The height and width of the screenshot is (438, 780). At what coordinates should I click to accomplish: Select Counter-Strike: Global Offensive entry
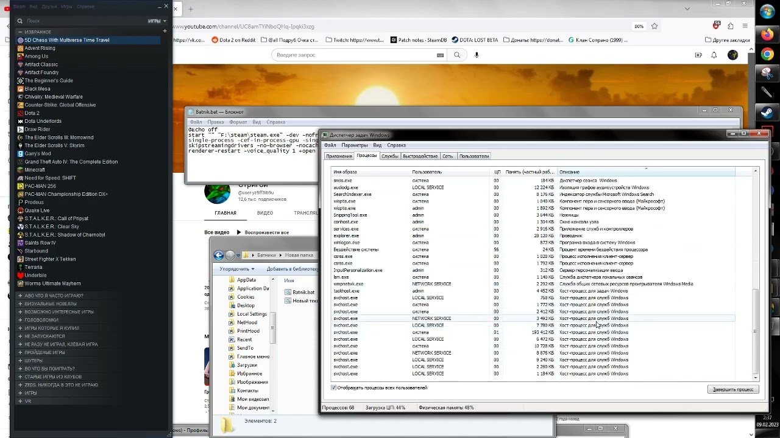coord(60,105)
